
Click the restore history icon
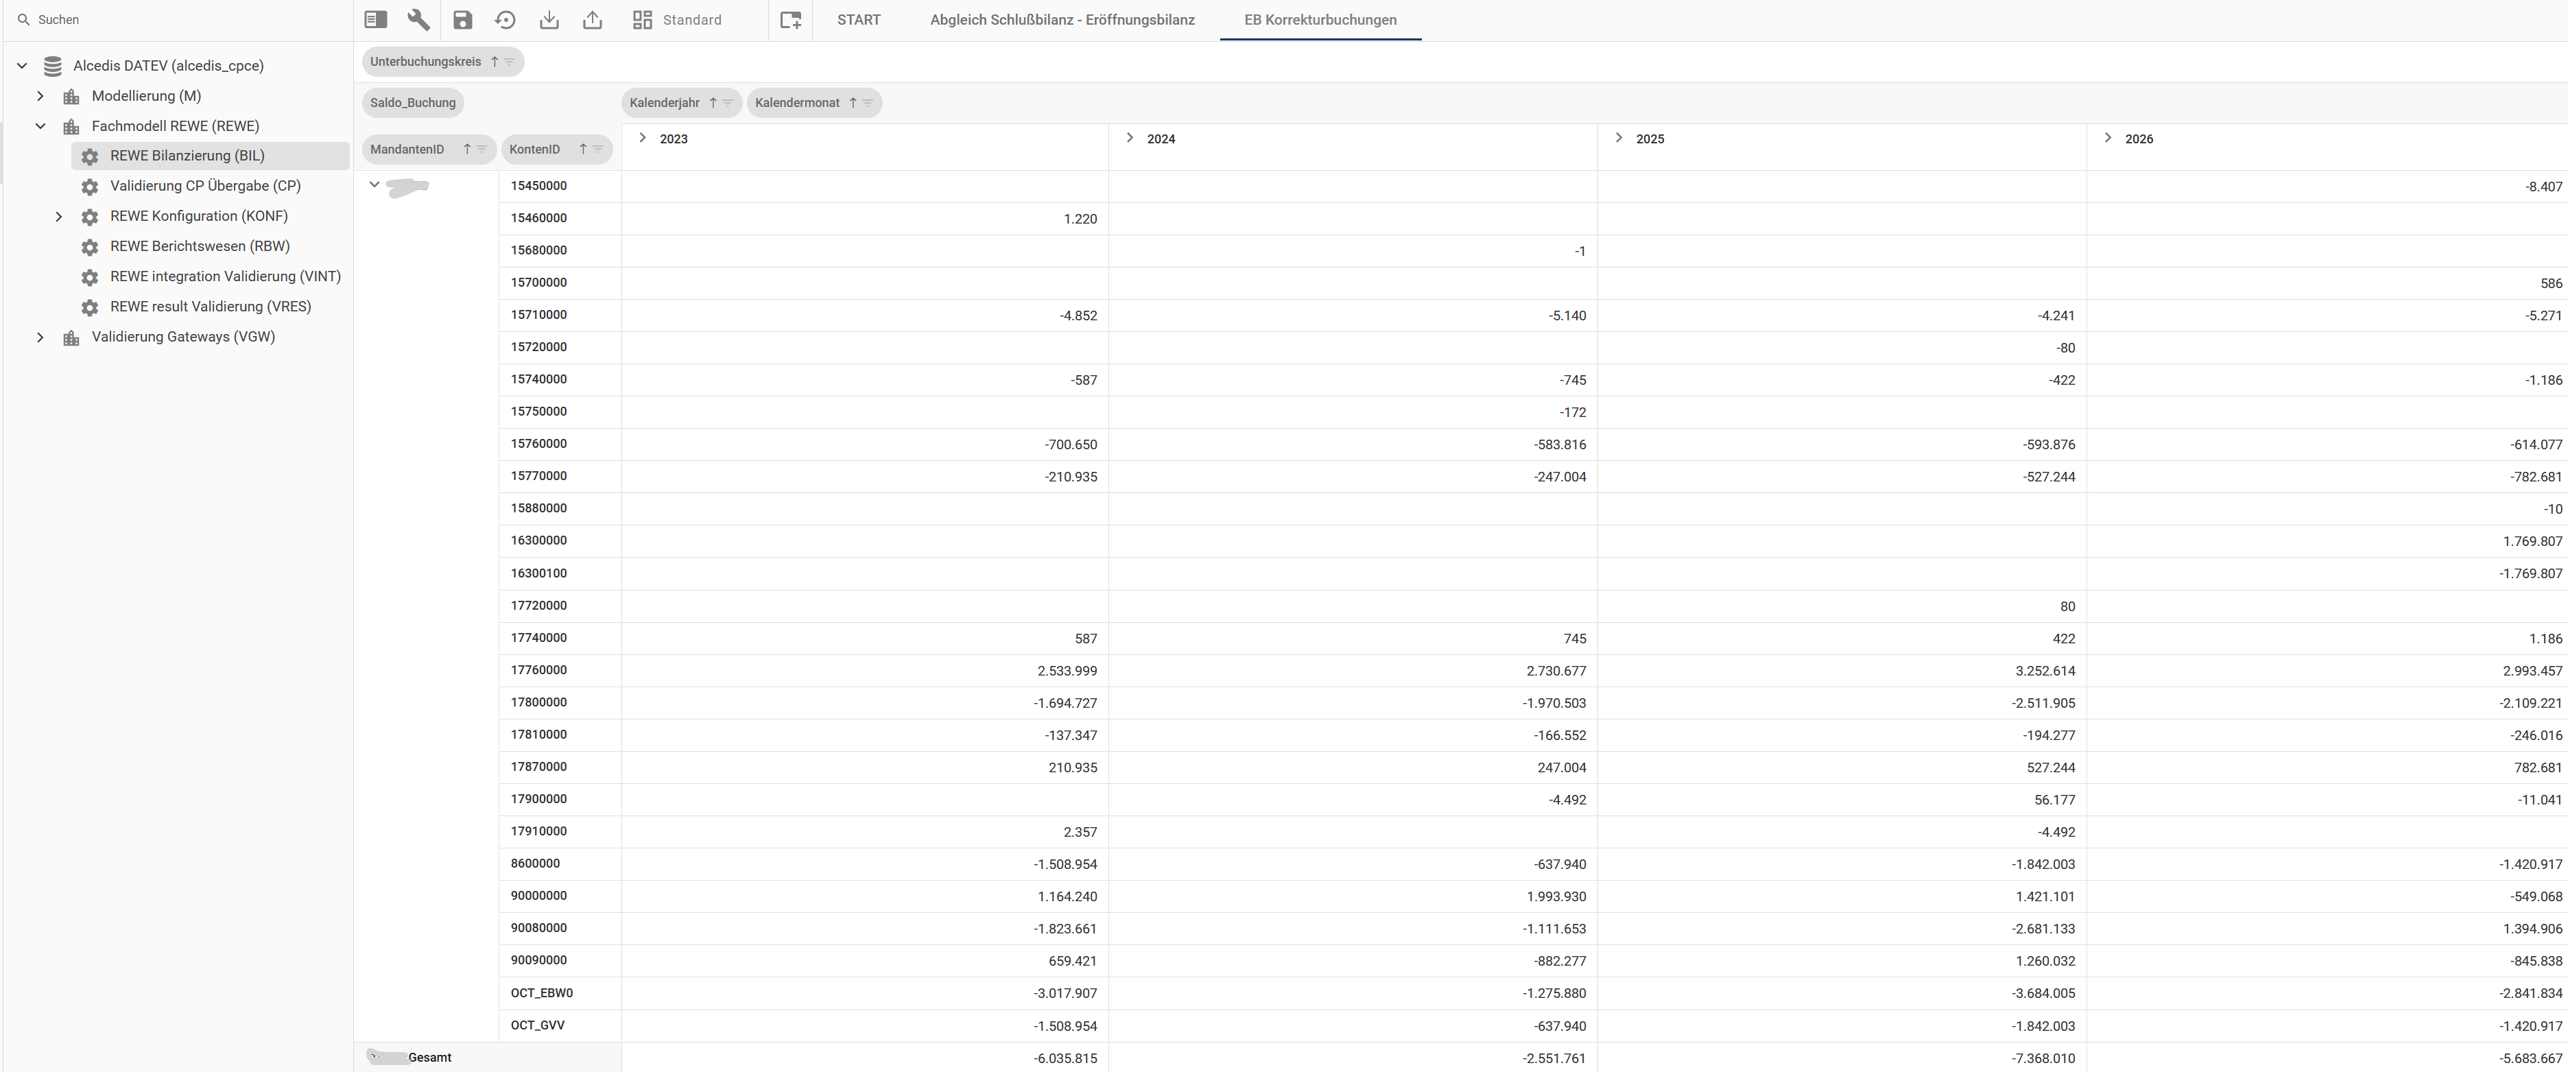click(506, 20)
